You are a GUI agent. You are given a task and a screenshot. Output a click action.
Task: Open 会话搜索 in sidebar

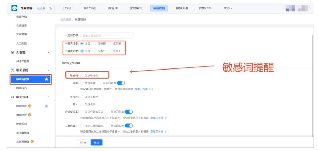pyautogui.click(x=21, y=26)
